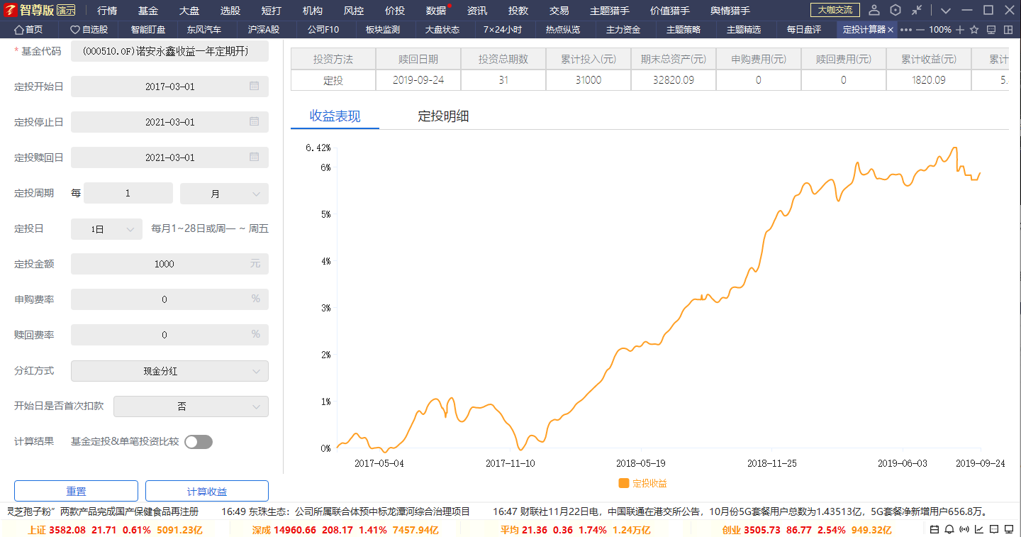1021x537 pixels.
Task: Open calendar for 定投开始日
Action: point(254,87)
